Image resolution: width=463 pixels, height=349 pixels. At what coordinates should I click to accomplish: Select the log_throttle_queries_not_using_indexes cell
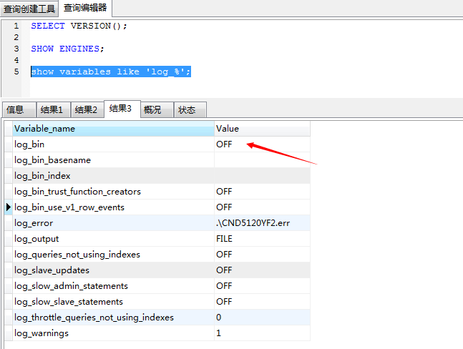click(x=113, y=318)
